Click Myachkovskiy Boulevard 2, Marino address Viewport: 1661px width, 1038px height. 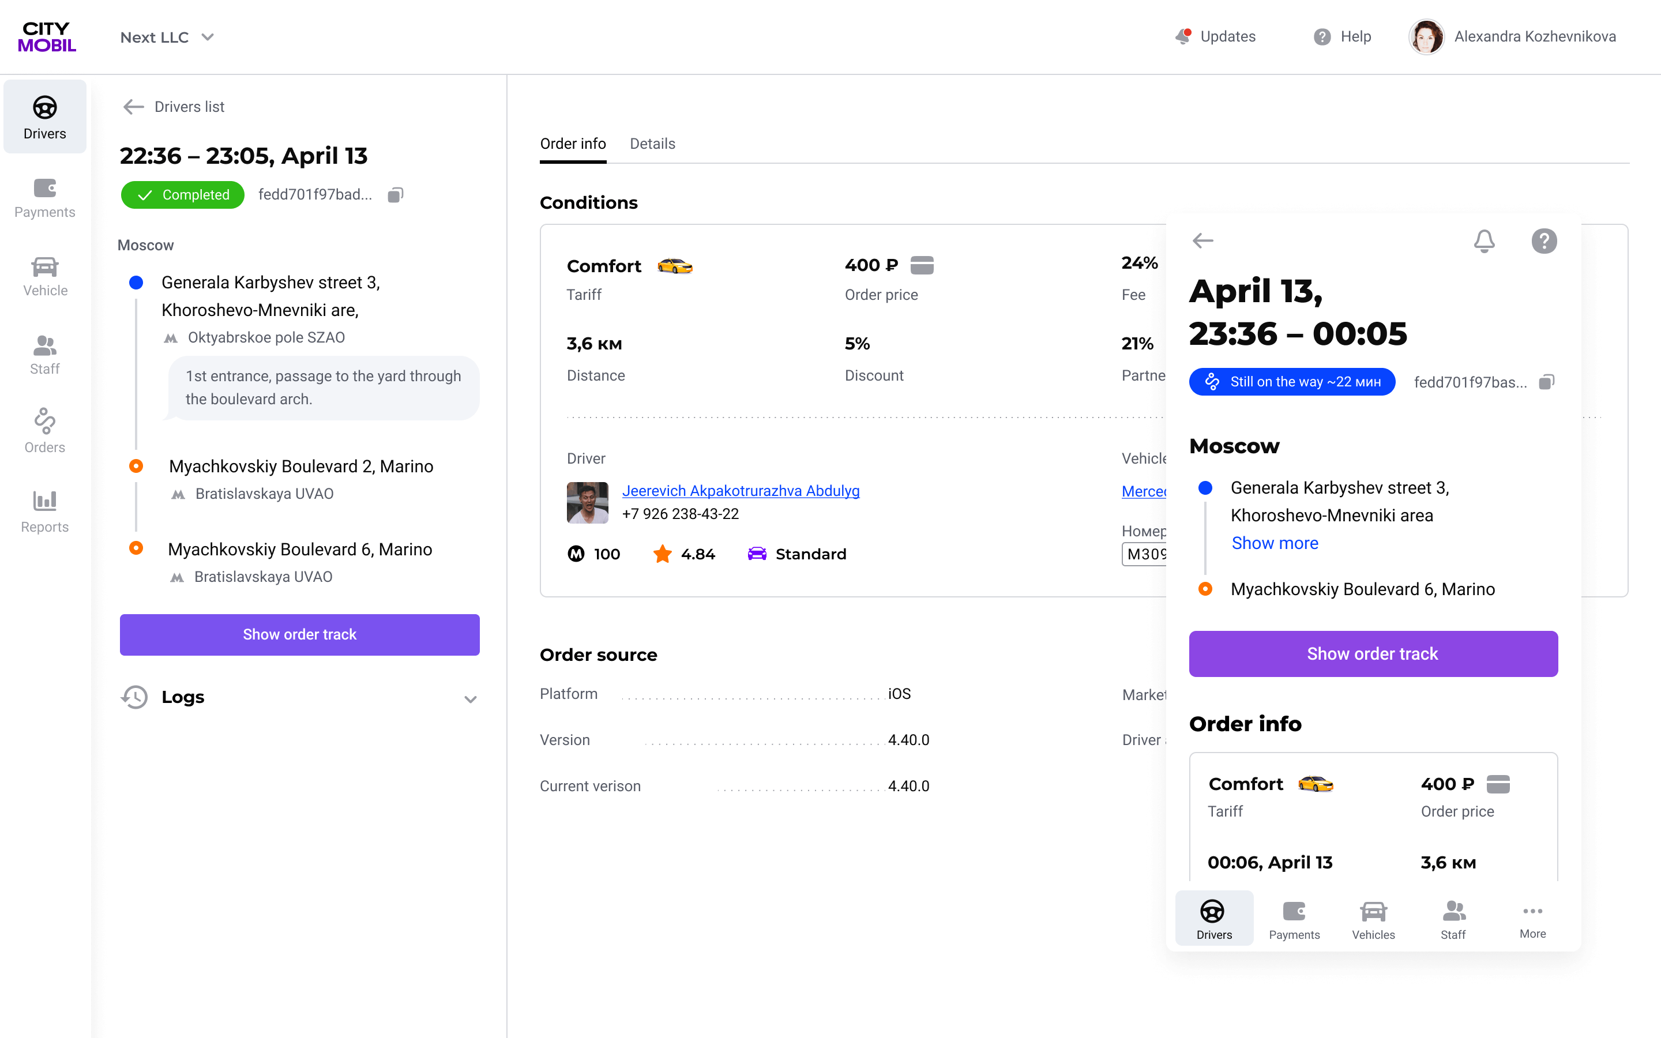pyautogui.click(x=300, y=466)
